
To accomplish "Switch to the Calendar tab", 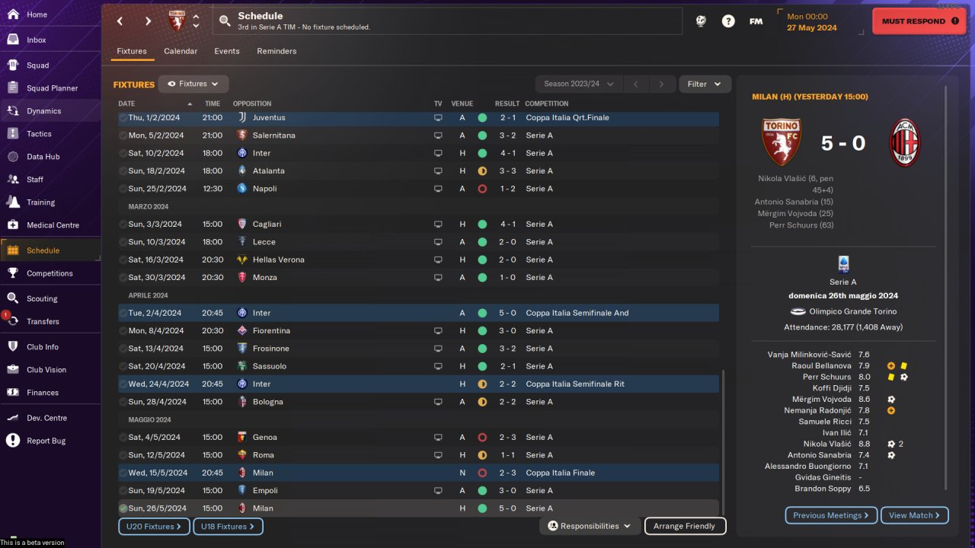I will pos(181,51).
